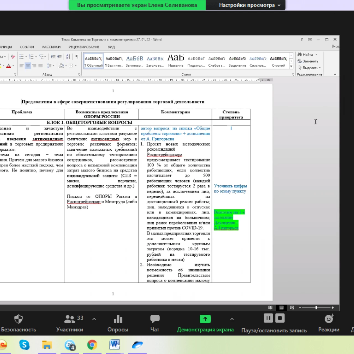This screenshot has width=354, height=354.
Task: Click the multilevel list icon
Action: coord(41,57)
